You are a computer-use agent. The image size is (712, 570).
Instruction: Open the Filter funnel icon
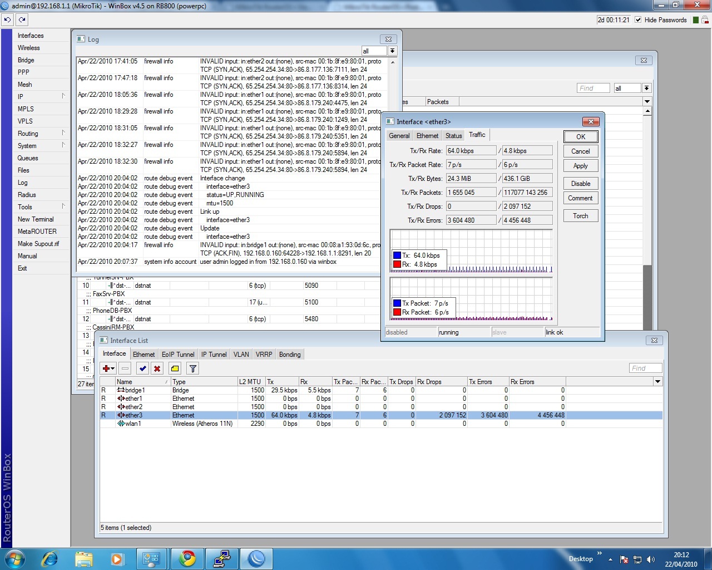[x=192, y=368]
